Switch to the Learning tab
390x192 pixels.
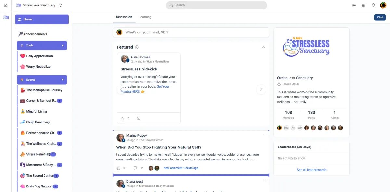[145, 17]
